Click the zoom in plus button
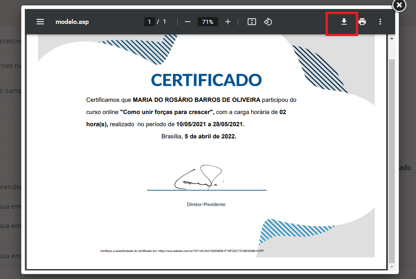Viewport: 416px width, 279px height. [228, 22]
